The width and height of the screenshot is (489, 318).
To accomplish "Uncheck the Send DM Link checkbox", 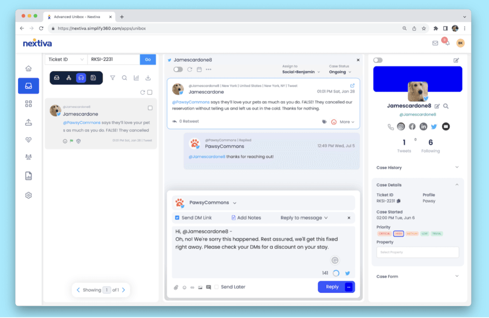I will 178,217.
